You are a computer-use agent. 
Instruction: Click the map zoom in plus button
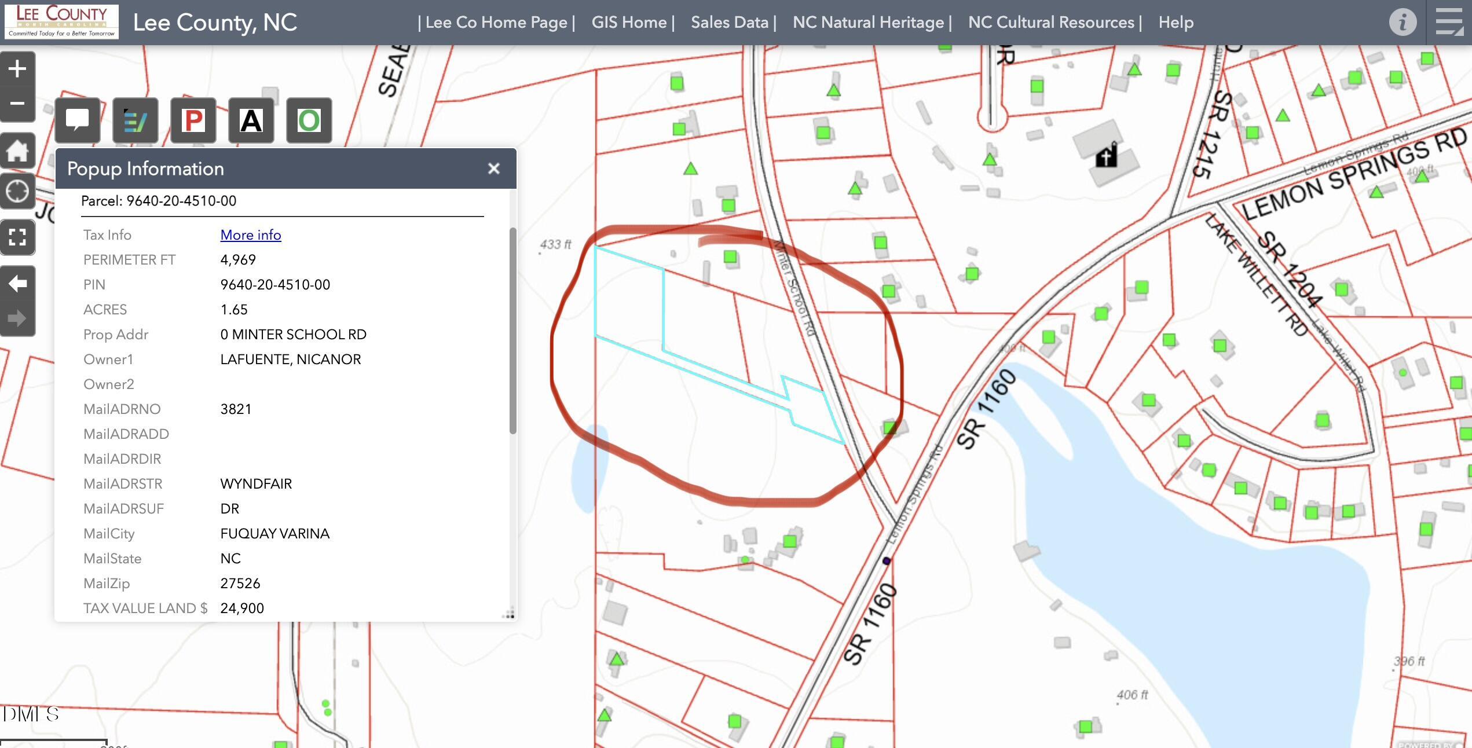[17, 69]
